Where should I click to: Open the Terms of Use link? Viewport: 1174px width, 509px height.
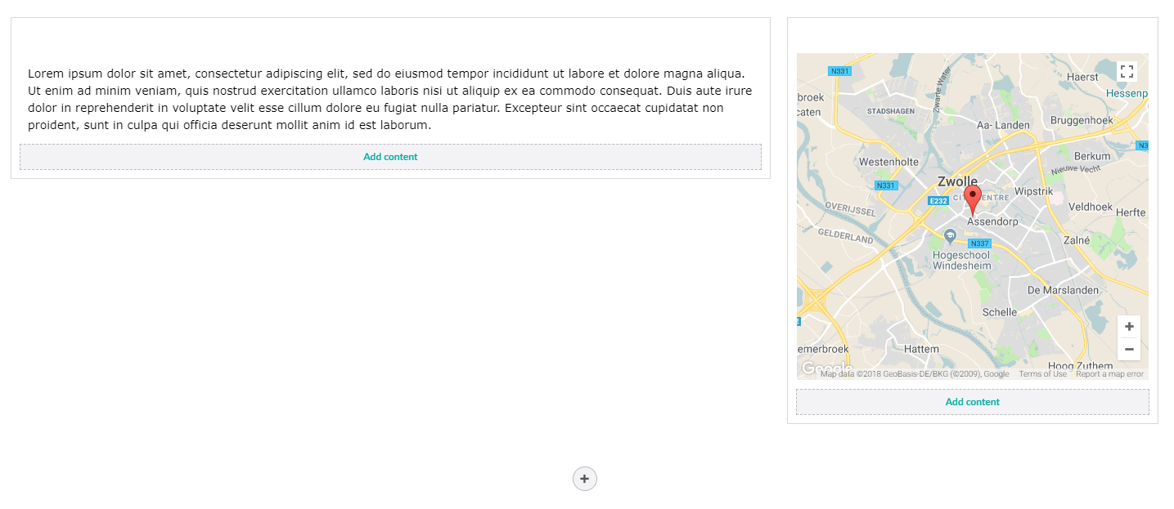coord(1042,374)
